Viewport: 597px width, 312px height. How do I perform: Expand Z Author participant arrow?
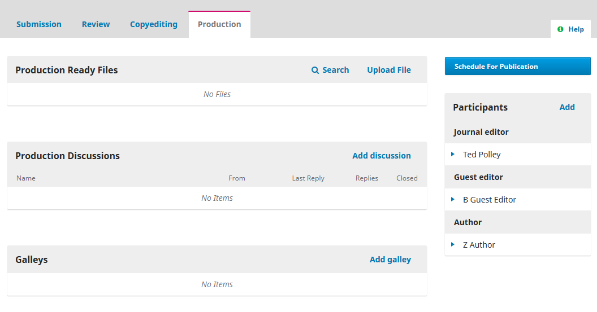[453, 245]
